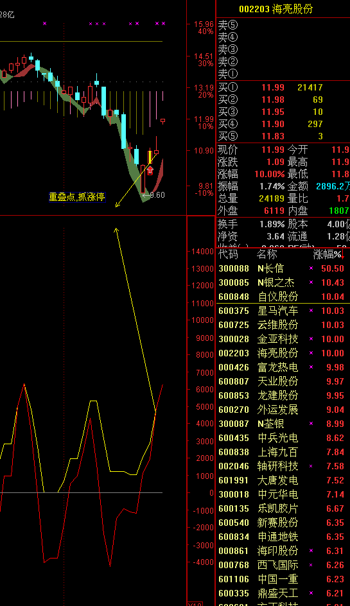Click the 买⑤ price 11.83

pyautogui.click(x=273, y=136)
